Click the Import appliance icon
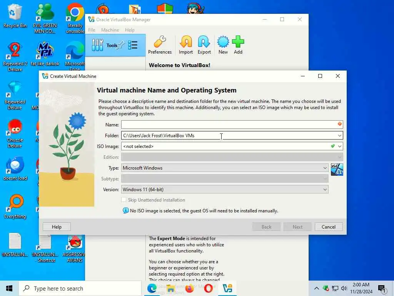The width and height of the screenshot is (394, 296). click(x=186, y=45)
